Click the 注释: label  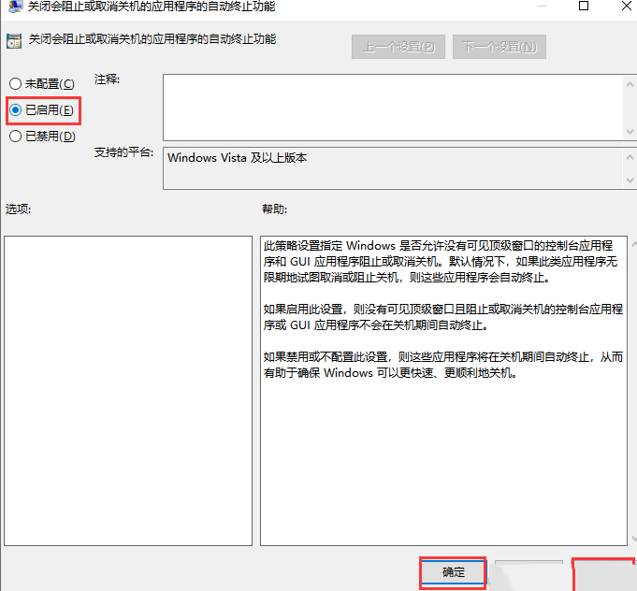point(107,79)
